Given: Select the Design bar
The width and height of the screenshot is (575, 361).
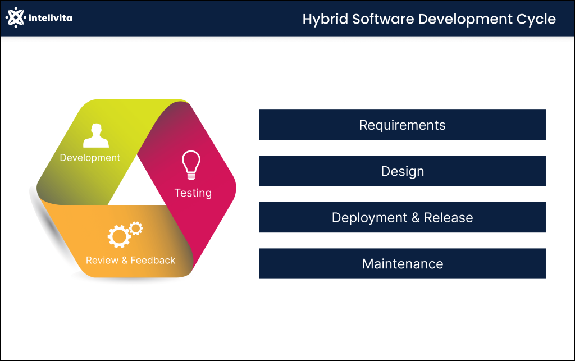Looking at the screenshot, I should [402, 171].
